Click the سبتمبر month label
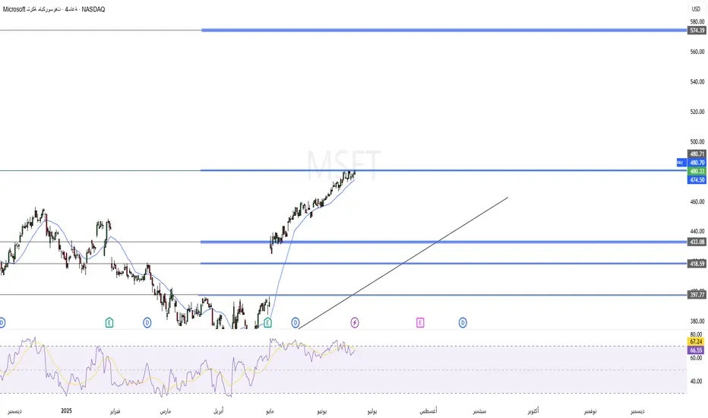This screenshot has width=708, height=418. [479, 411]
